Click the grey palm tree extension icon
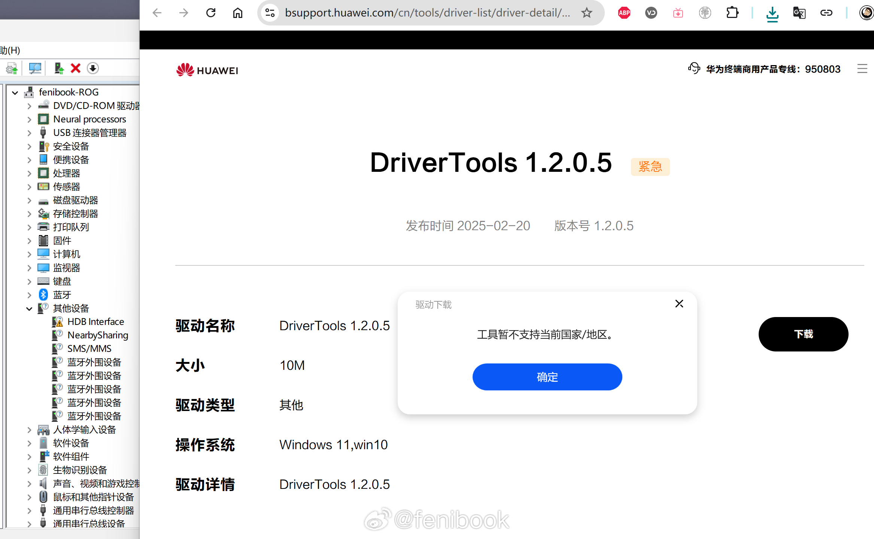 pyautogui.click(x=705, y=13)
